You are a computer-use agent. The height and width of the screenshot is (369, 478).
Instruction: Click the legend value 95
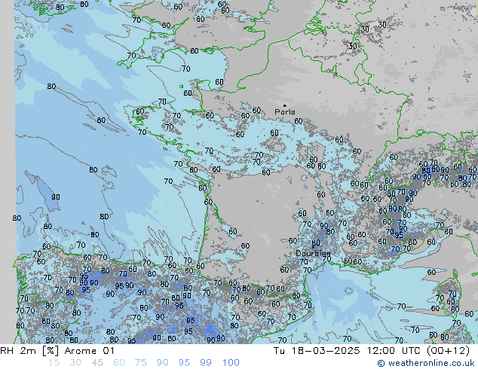pyautogui.click(x=184, y=363)
